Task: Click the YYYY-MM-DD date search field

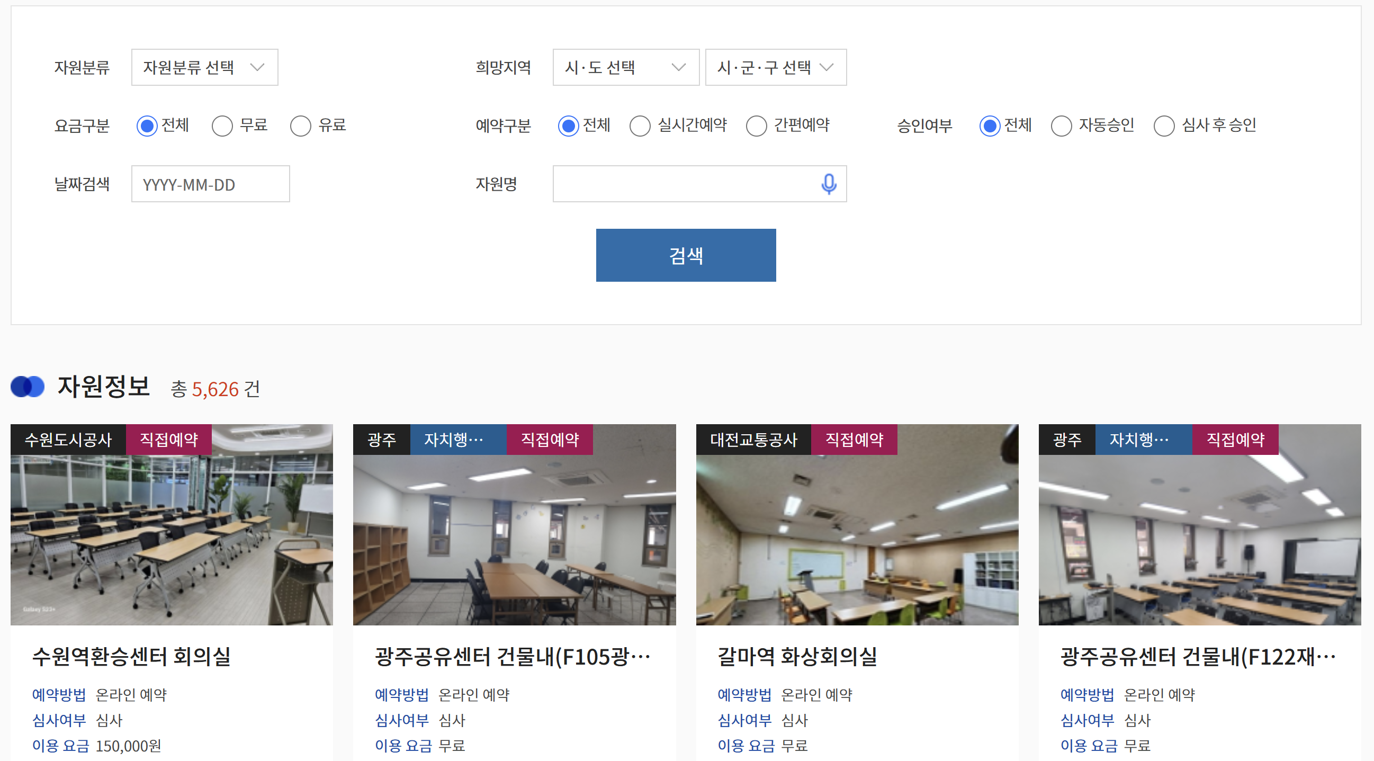Action: point(210,184)
